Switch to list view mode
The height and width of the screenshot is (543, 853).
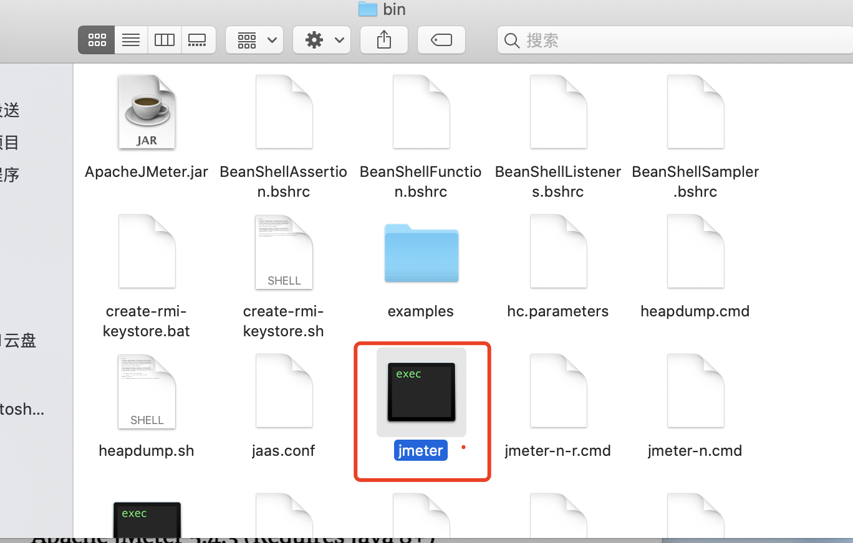click(x=131, y=40)
